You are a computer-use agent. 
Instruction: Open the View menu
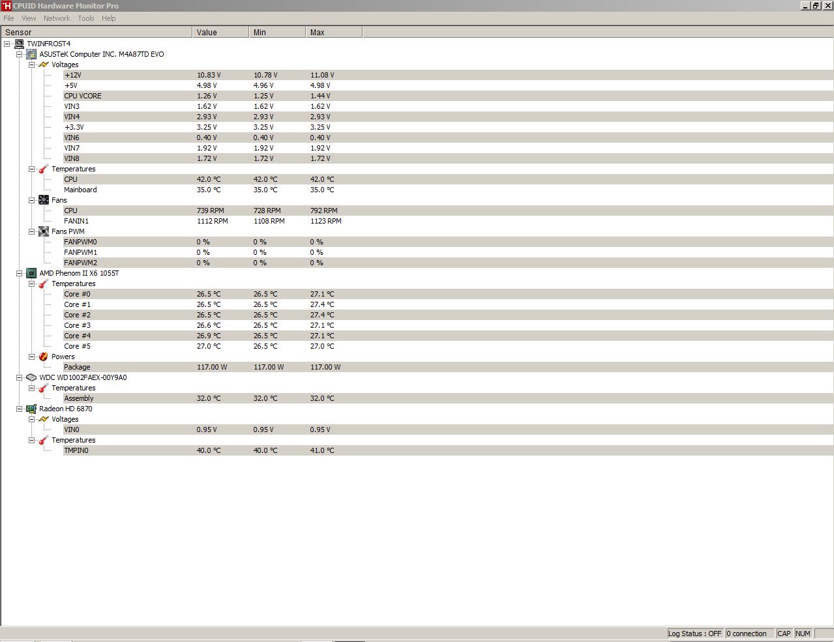click(x=29, y=18)
